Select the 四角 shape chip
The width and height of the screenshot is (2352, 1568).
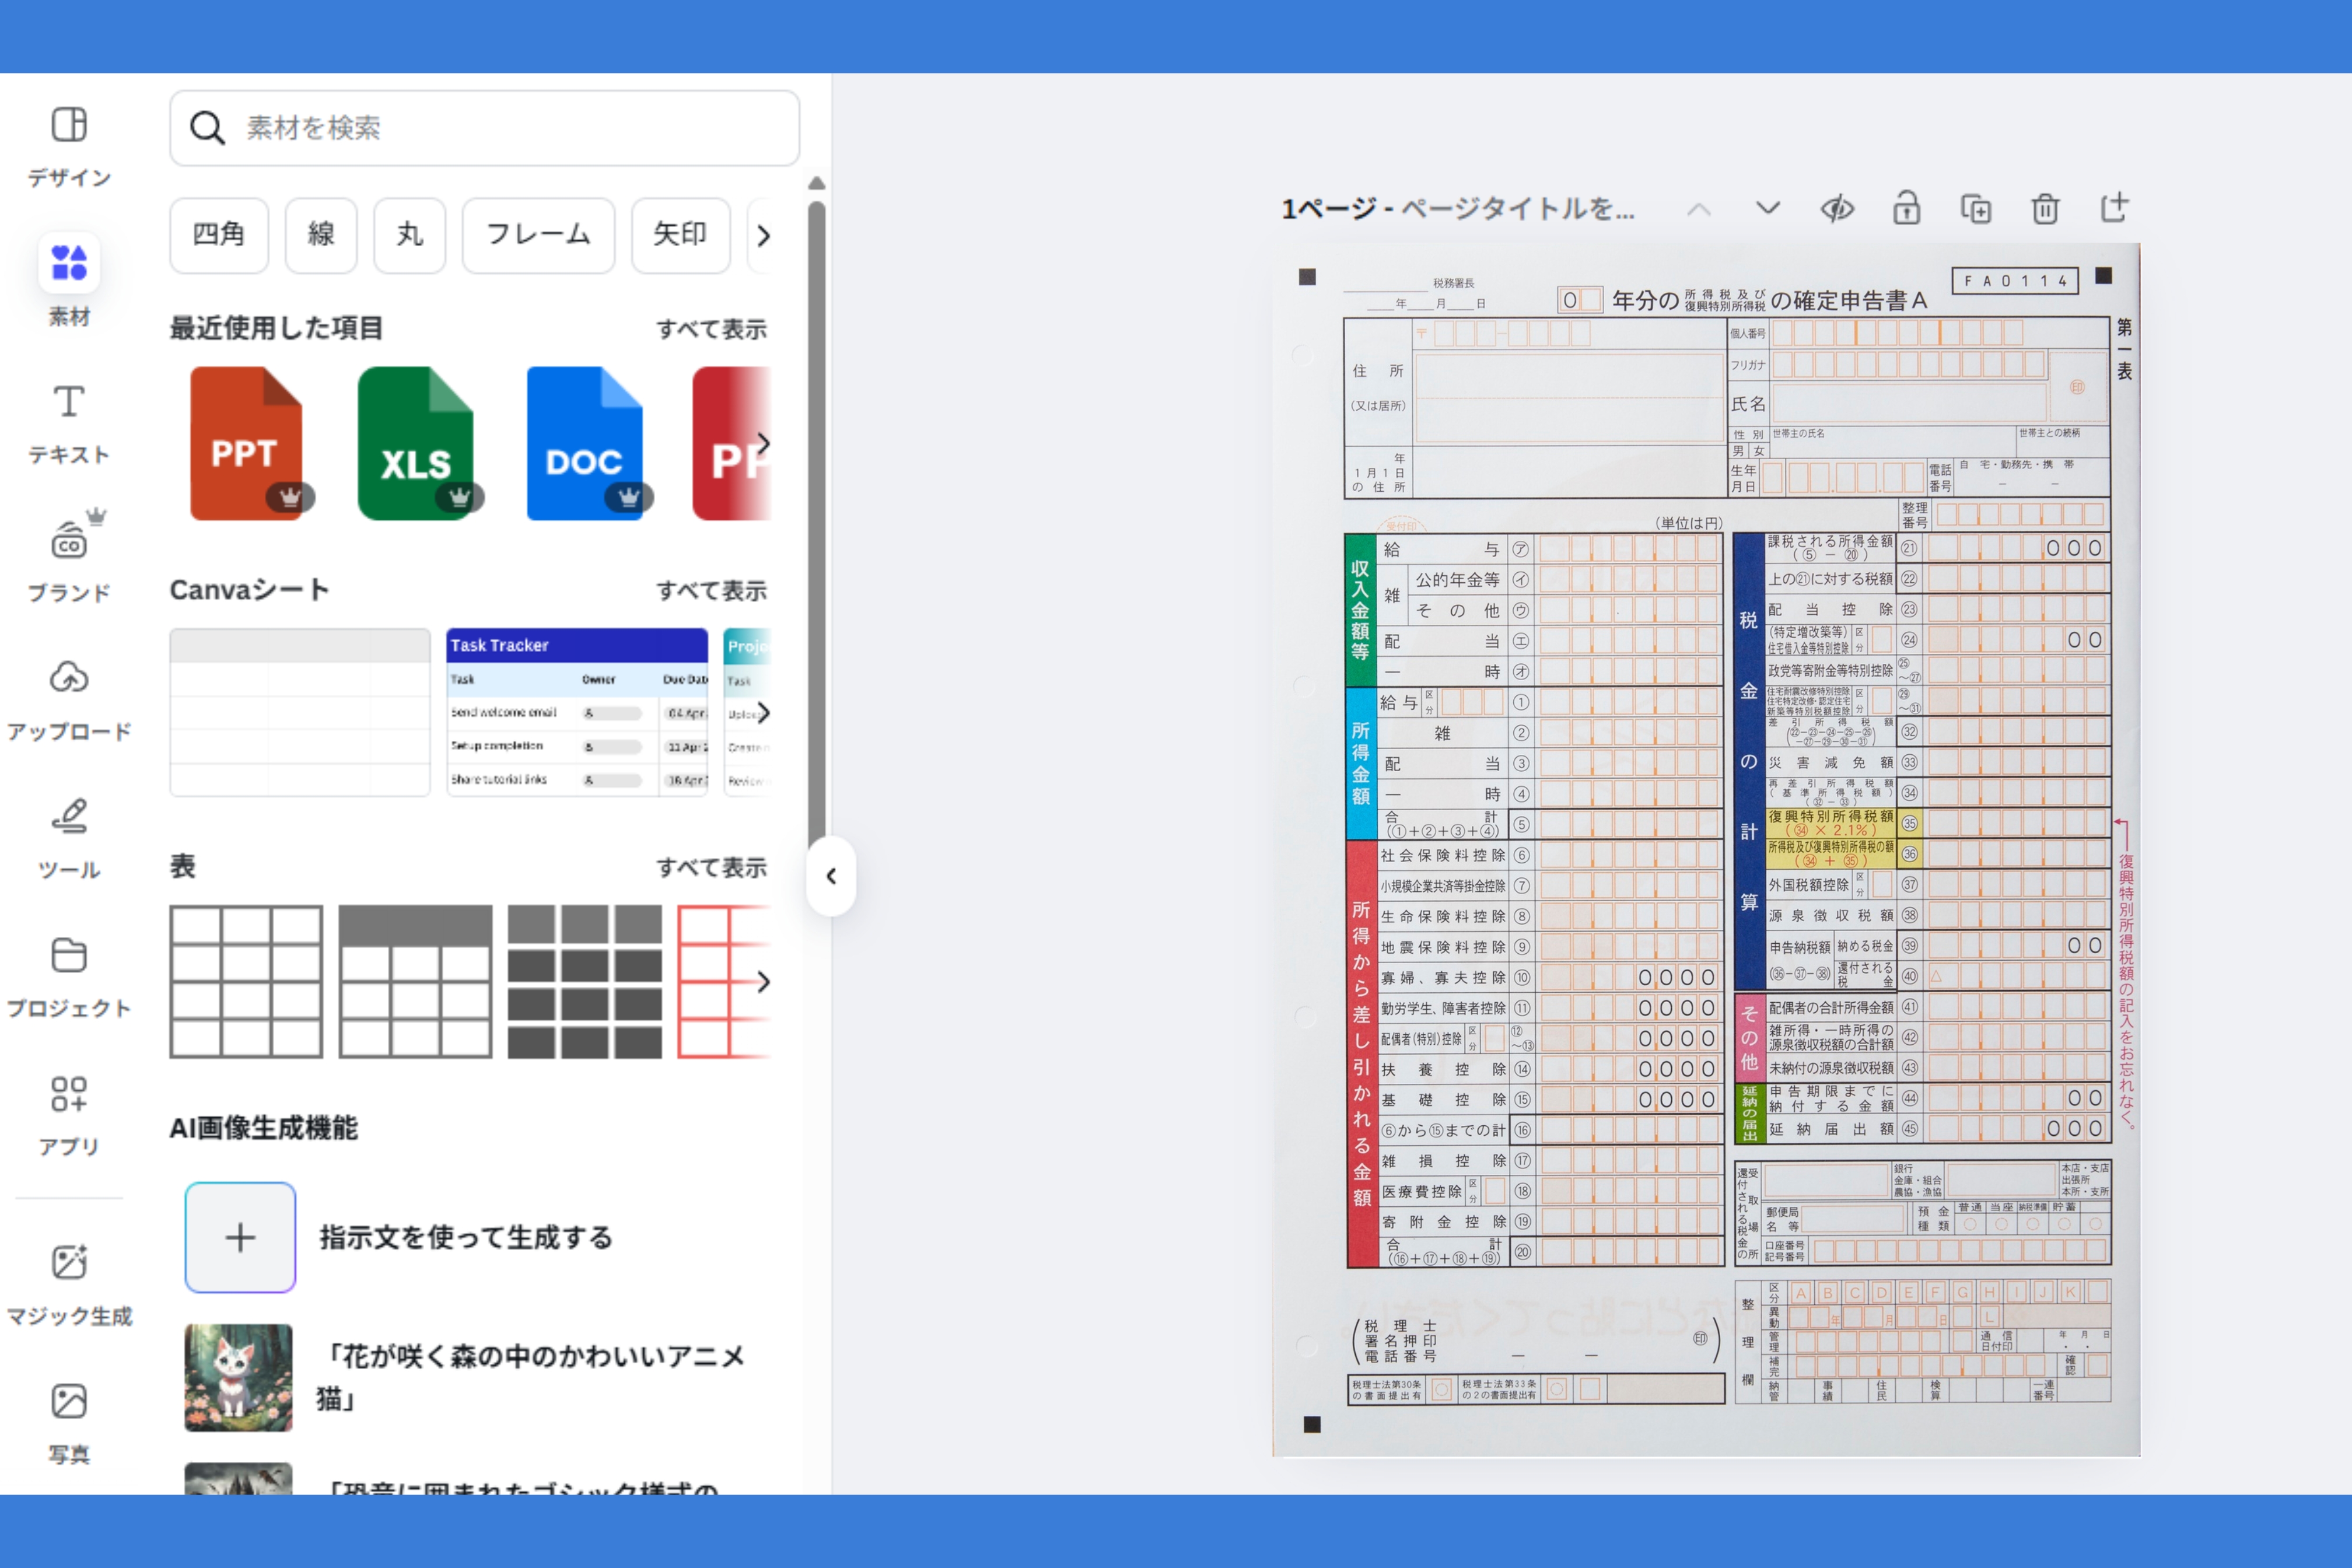coord(219,235)
